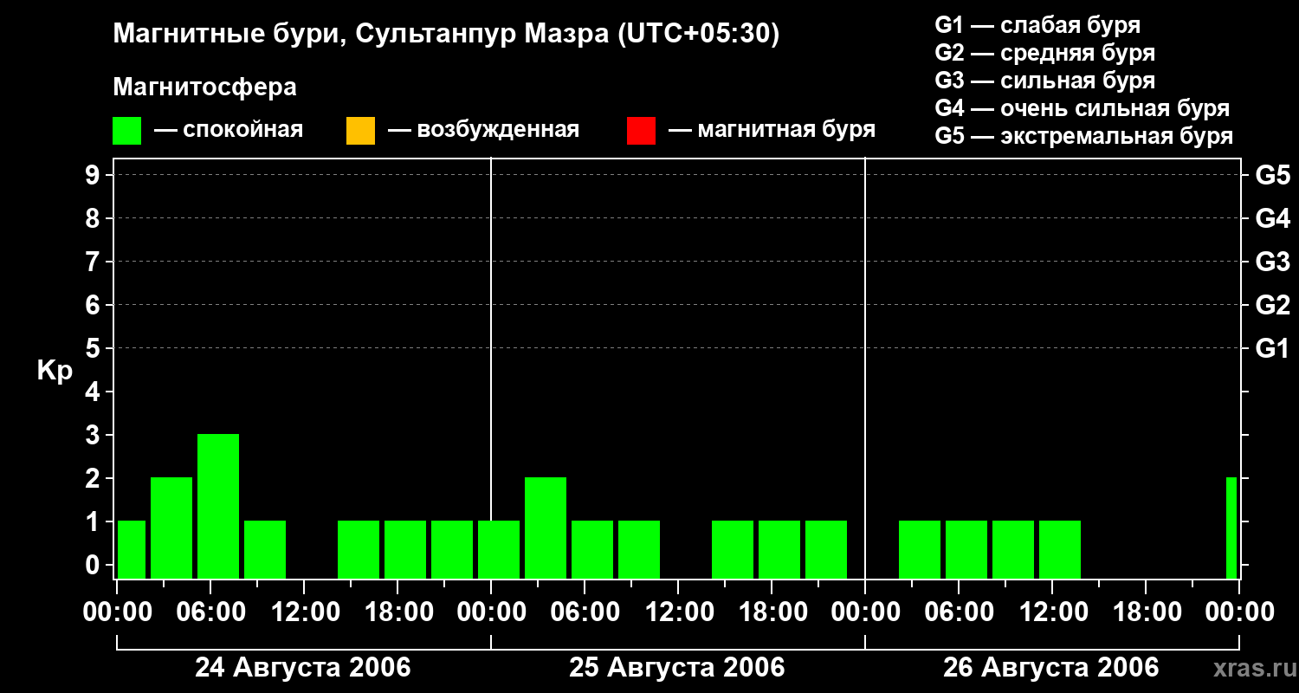
Task: Click the 06:00 label under 26 August
Action: click(959, 612)
